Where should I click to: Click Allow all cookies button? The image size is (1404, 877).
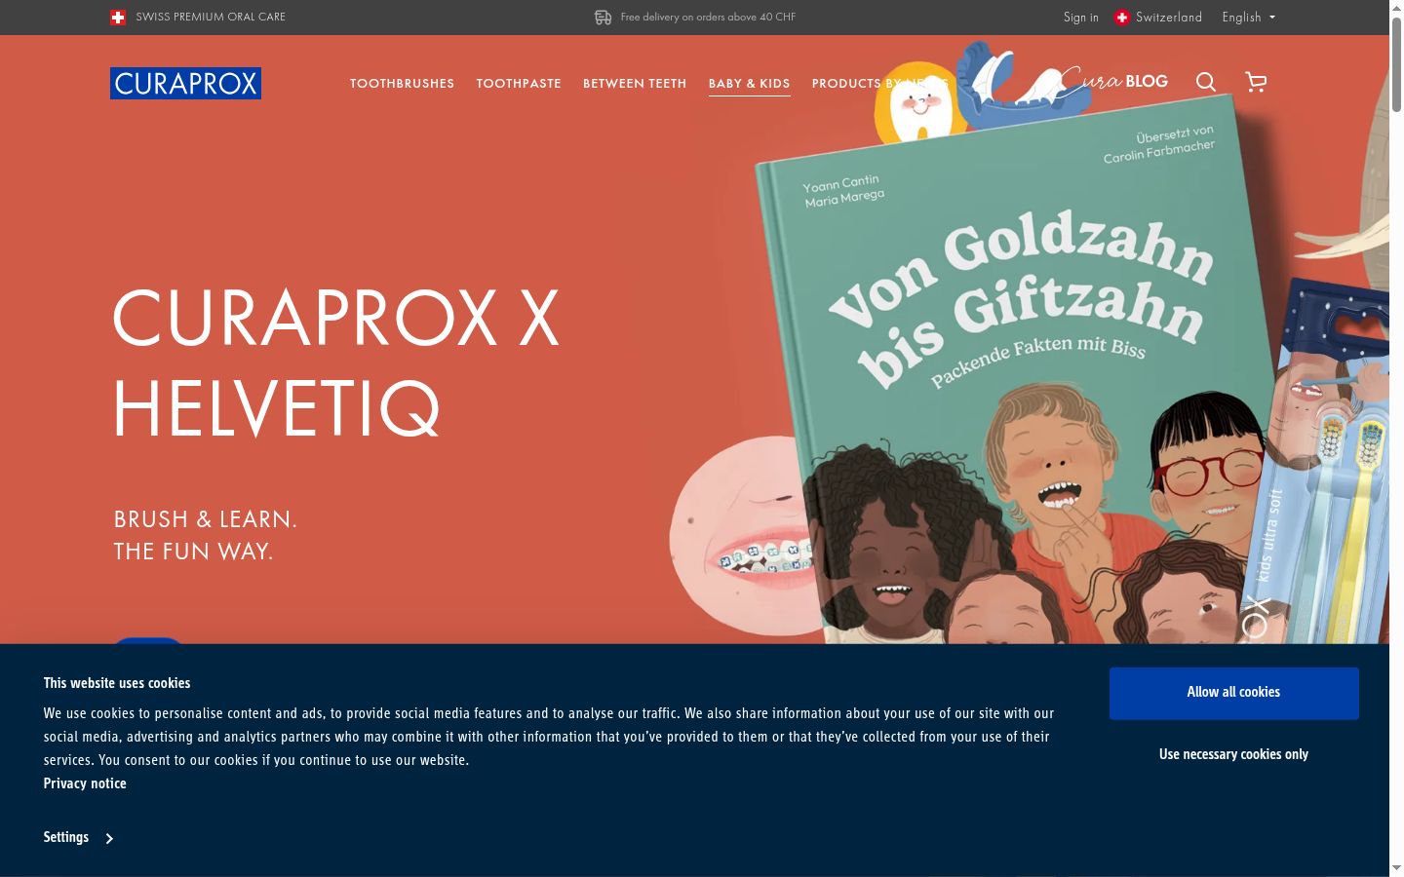pos(1233,693)
